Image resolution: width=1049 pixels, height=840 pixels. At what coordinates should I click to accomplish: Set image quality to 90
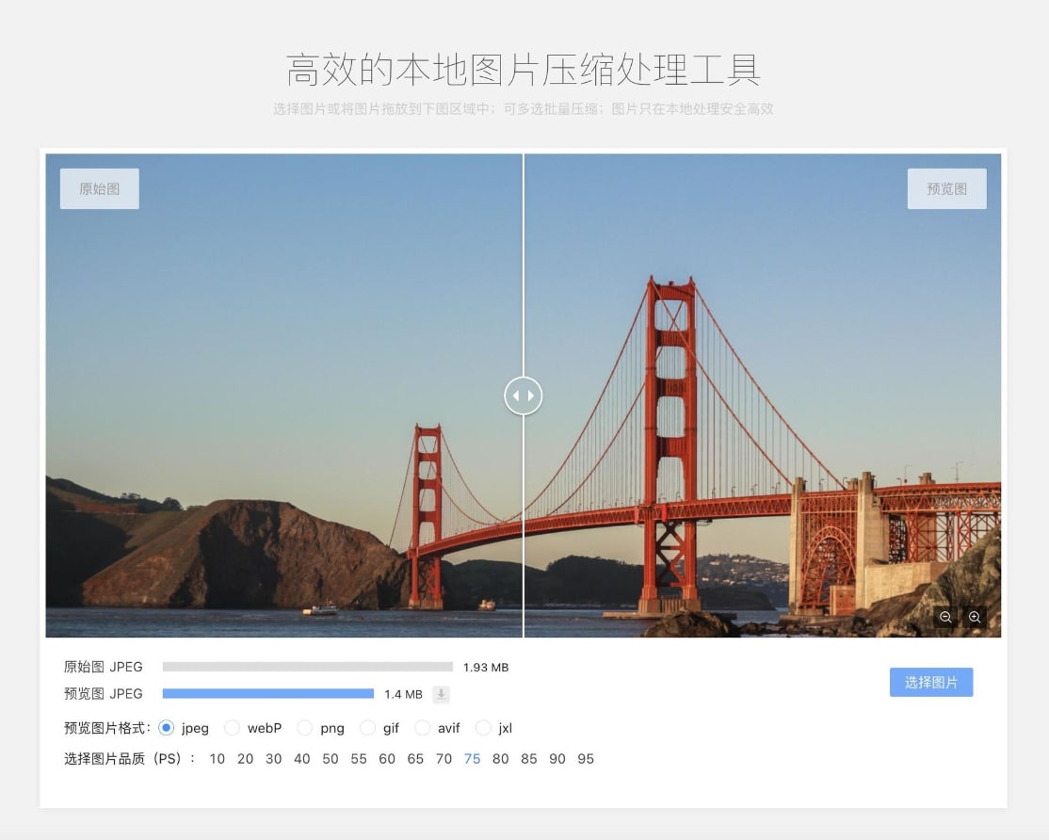click(x=557, y=759)
